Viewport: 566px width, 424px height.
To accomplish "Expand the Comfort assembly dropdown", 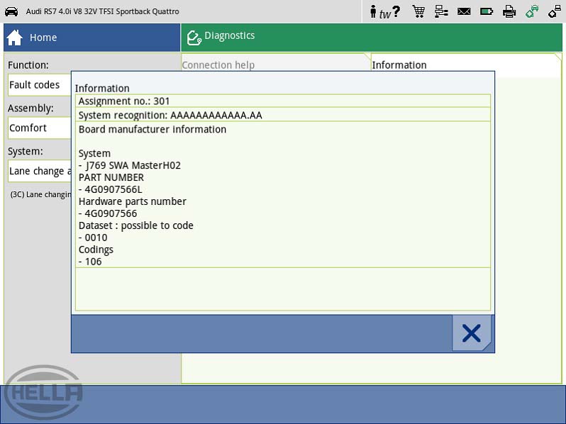I will coord(40,128).
